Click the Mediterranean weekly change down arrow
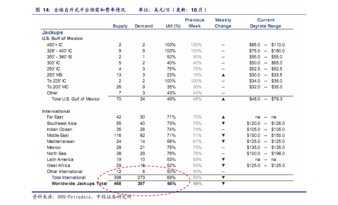The width and height of the screenshot is (338, 205). [223, 141]
